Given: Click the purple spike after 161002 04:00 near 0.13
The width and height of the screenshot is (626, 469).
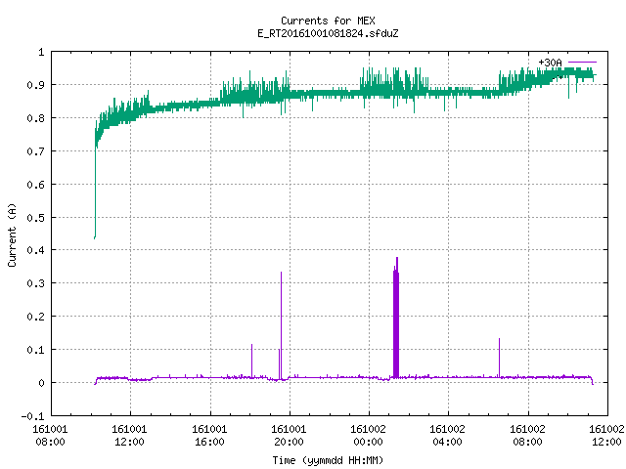Looking at the screenshot, I should [499, 357].
